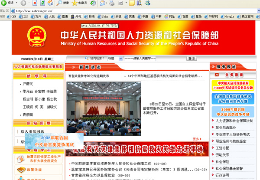Open the 中通 links bar bookmark
This screenshot has width=260, height=180.
143,16
